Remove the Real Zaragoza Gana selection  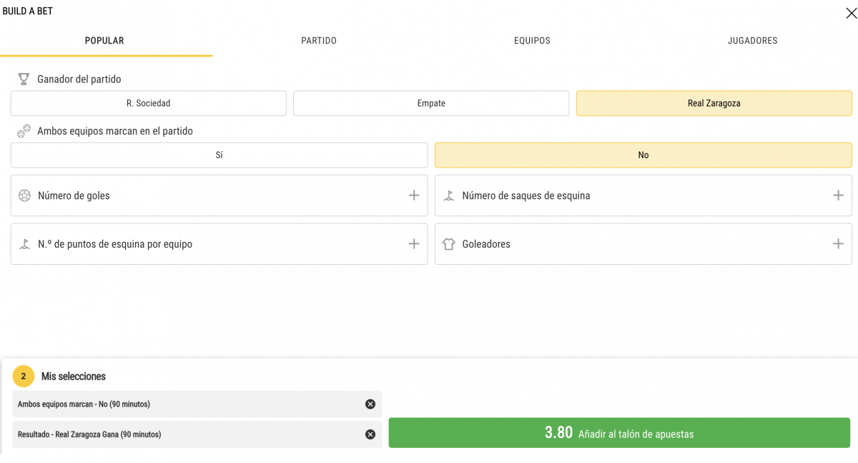click(x=370, y=434)
